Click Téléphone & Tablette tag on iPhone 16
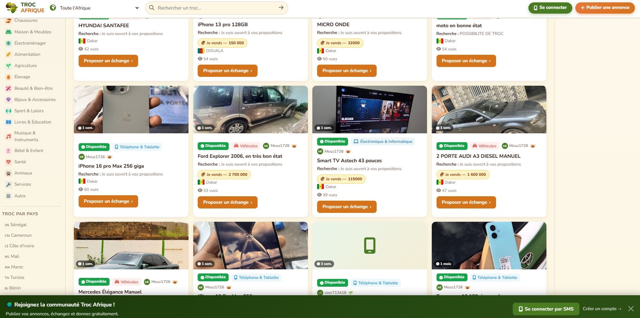The width and height of the screenshot is (640, 318). (x=137, y=147)
